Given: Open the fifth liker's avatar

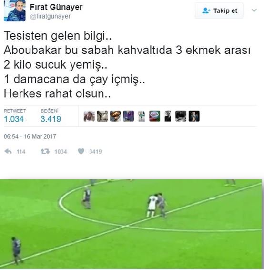Looking at the screenshot, I should tap(142, 116).
